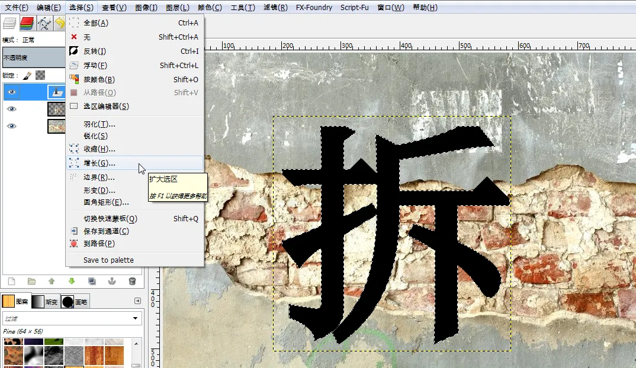636x368 pixels.
Task: Choose Shrink (收缩) selection entry
Action: point(134,149)
